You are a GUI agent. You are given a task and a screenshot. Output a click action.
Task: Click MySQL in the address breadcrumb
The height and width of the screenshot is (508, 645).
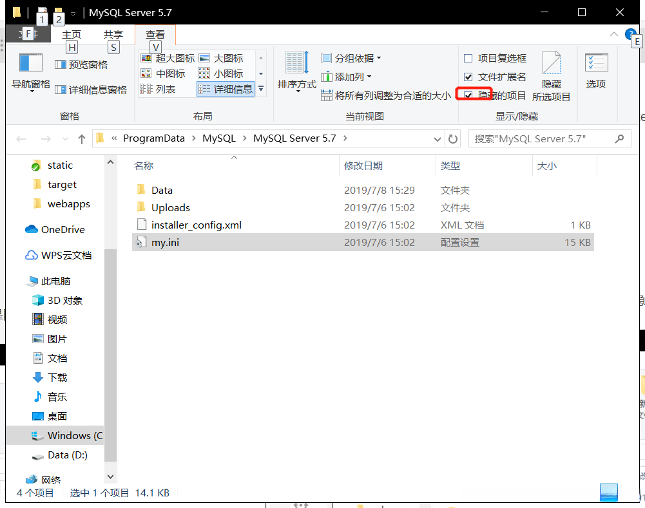pos(219,138)
